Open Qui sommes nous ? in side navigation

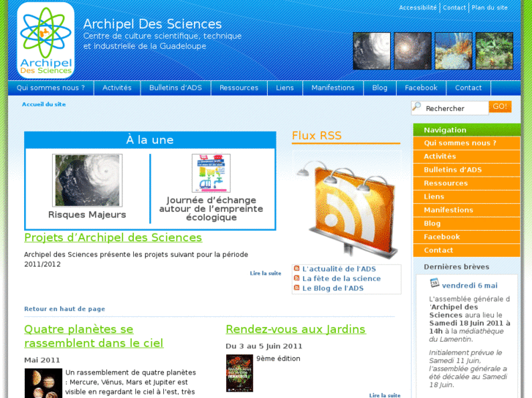(467, 143)
